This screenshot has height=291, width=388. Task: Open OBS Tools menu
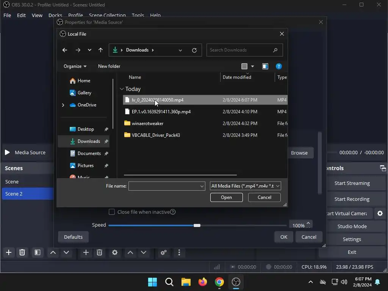138,15
